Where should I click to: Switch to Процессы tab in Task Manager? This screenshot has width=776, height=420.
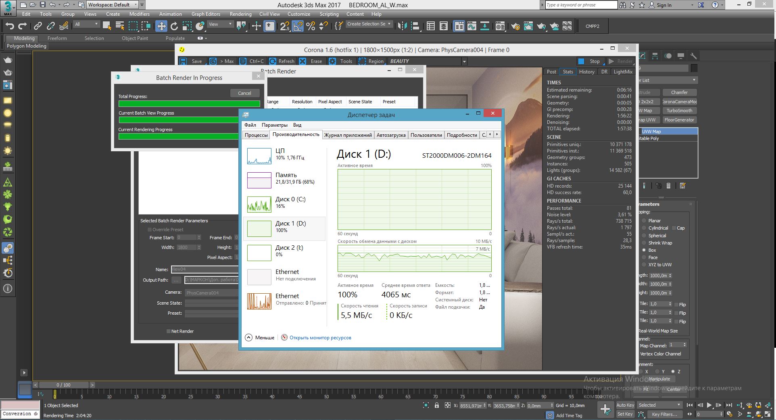point(256,135)
